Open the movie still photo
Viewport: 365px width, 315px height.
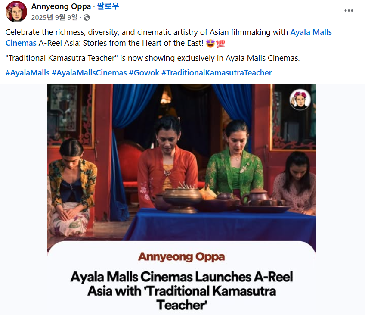pos(182,162)
